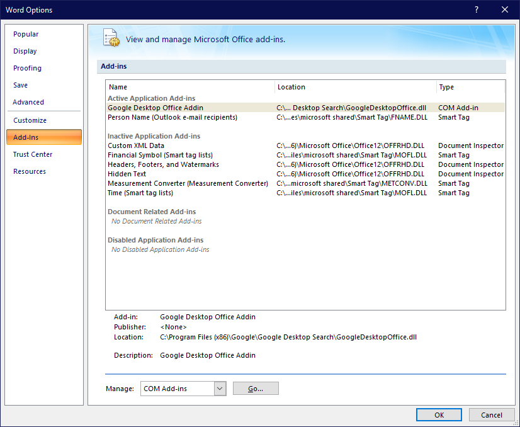Click the Location column header
Viewport: 520px width, 427px height.
click(x=356, y=87)
